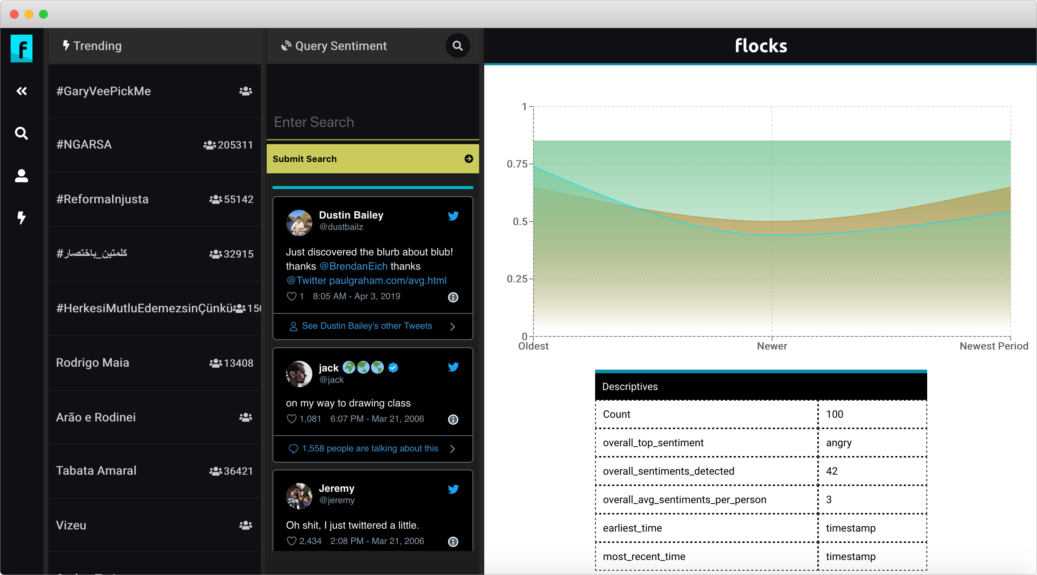
Task: Click the Newer point on chart axis
Action: [x=772, y=346]
